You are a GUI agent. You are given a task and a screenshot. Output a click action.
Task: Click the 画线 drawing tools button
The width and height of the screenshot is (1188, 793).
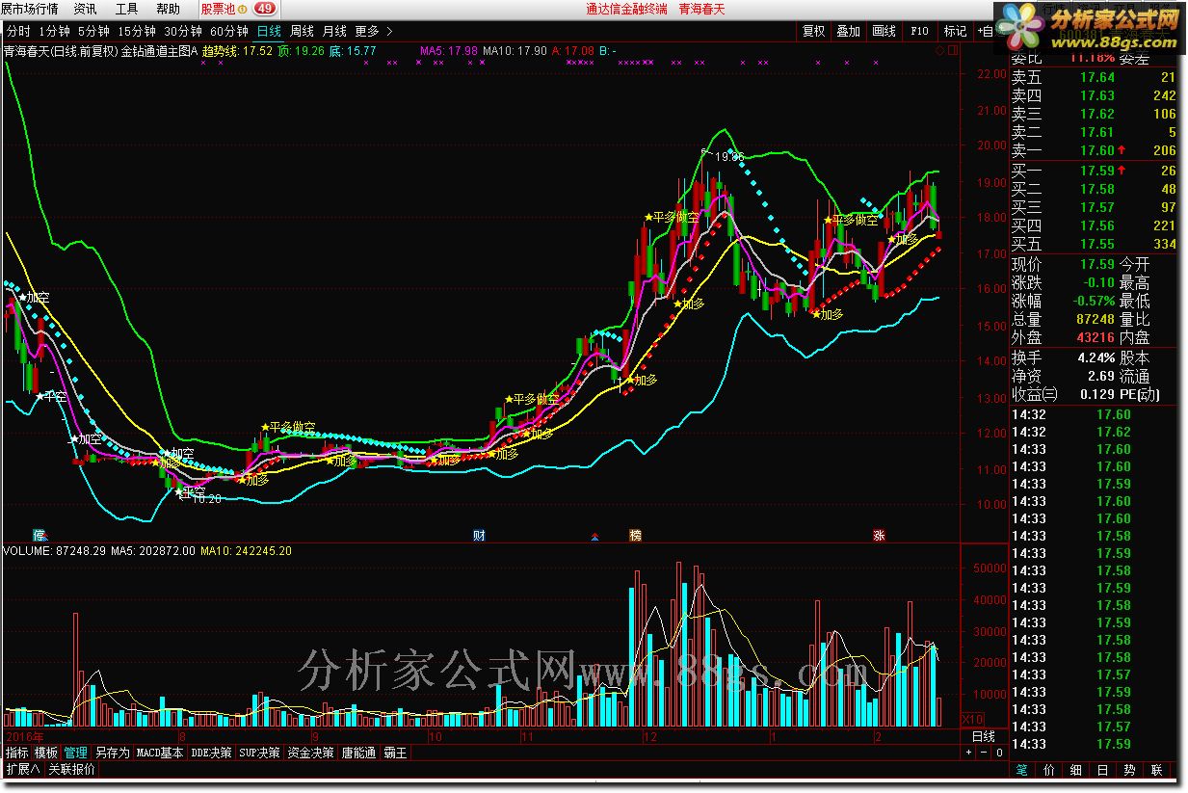click(884, 31)
